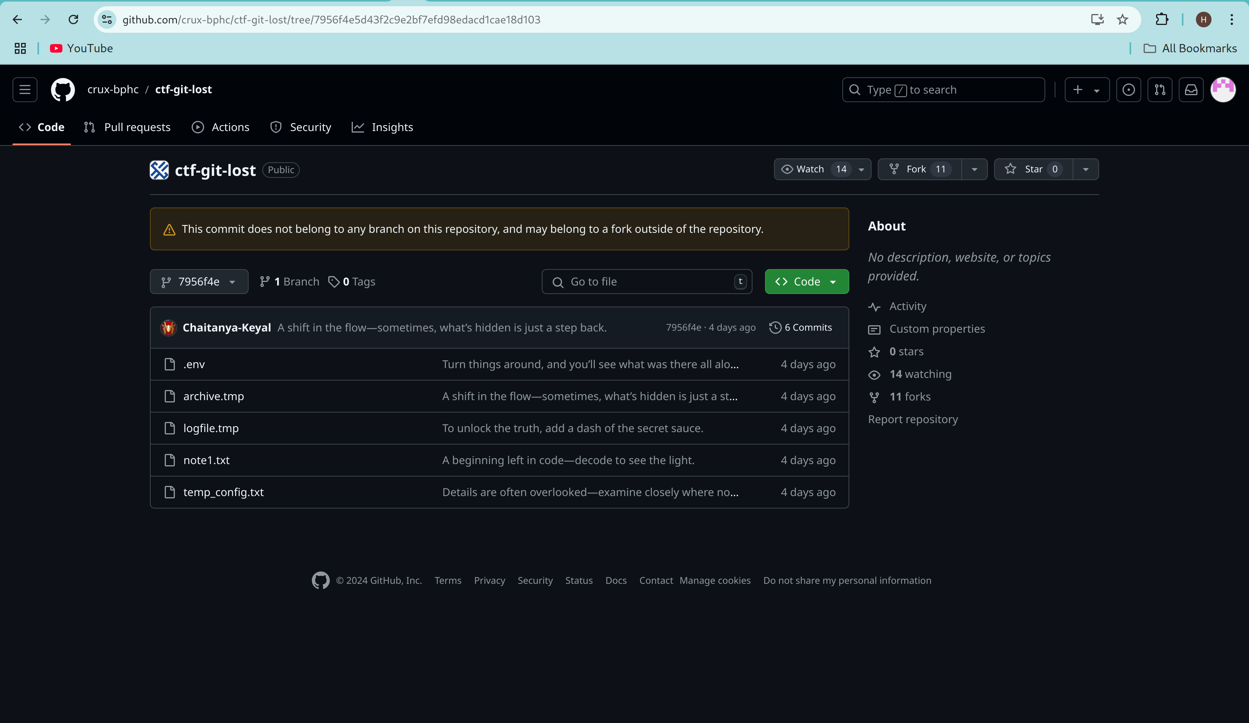
Task: Open the create new plus dropdown
Action: tap(1086, 90)
